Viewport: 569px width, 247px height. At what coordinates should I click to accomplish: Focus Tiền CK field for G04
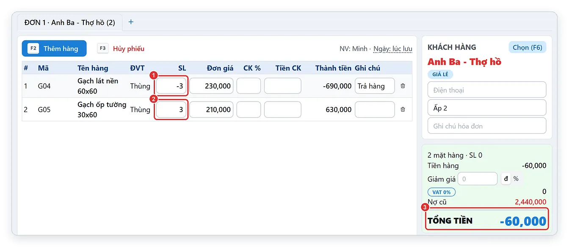283,86
